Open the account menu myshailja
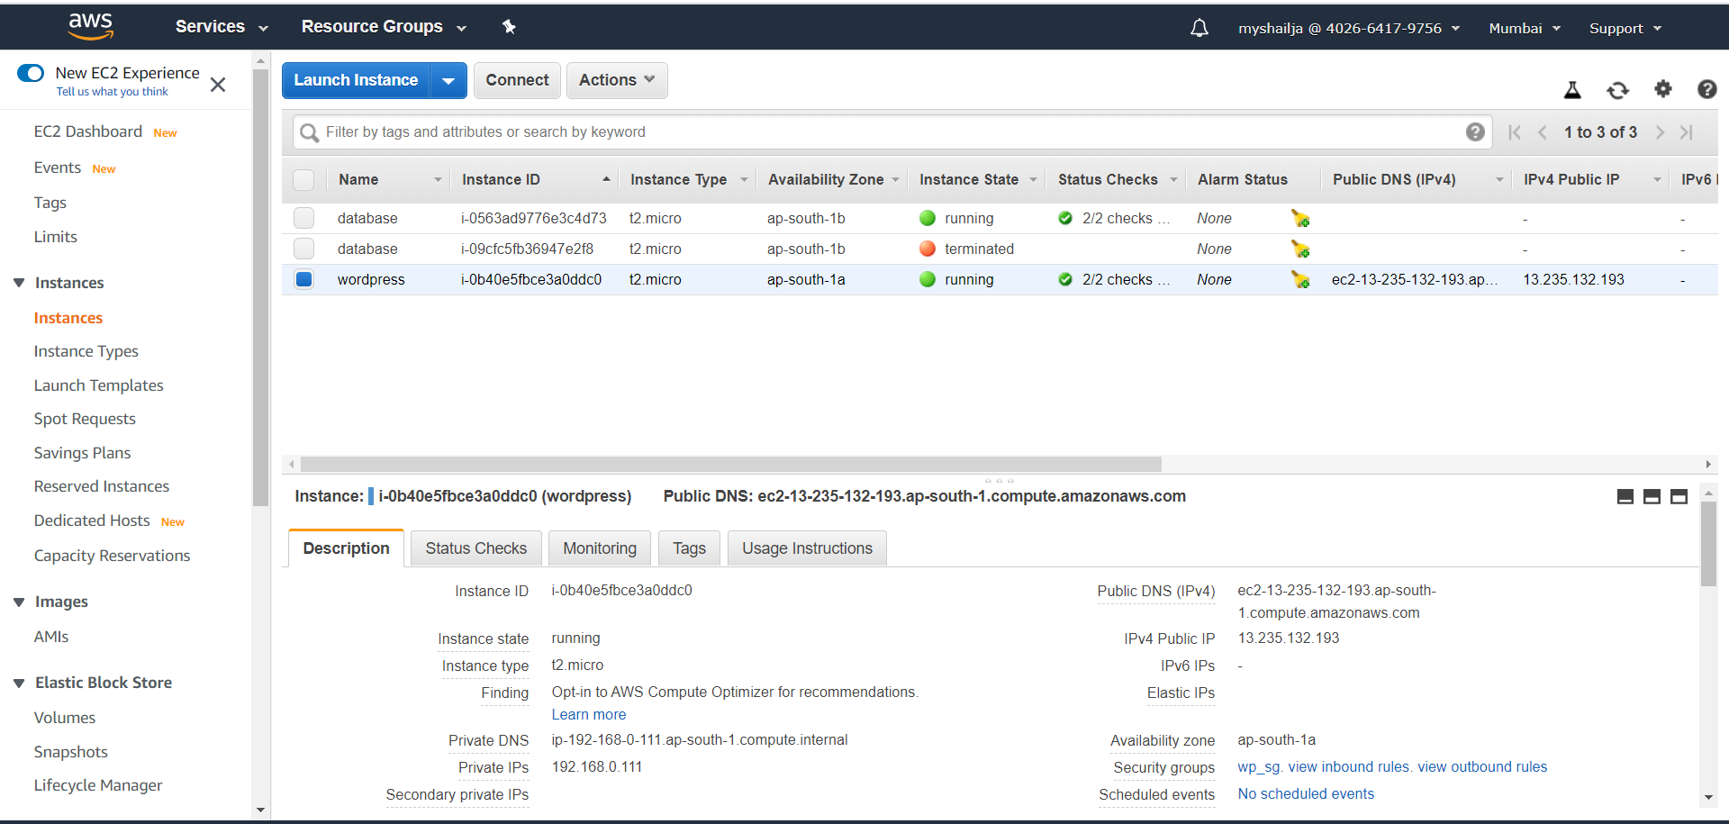 (x=1349, y=28)
